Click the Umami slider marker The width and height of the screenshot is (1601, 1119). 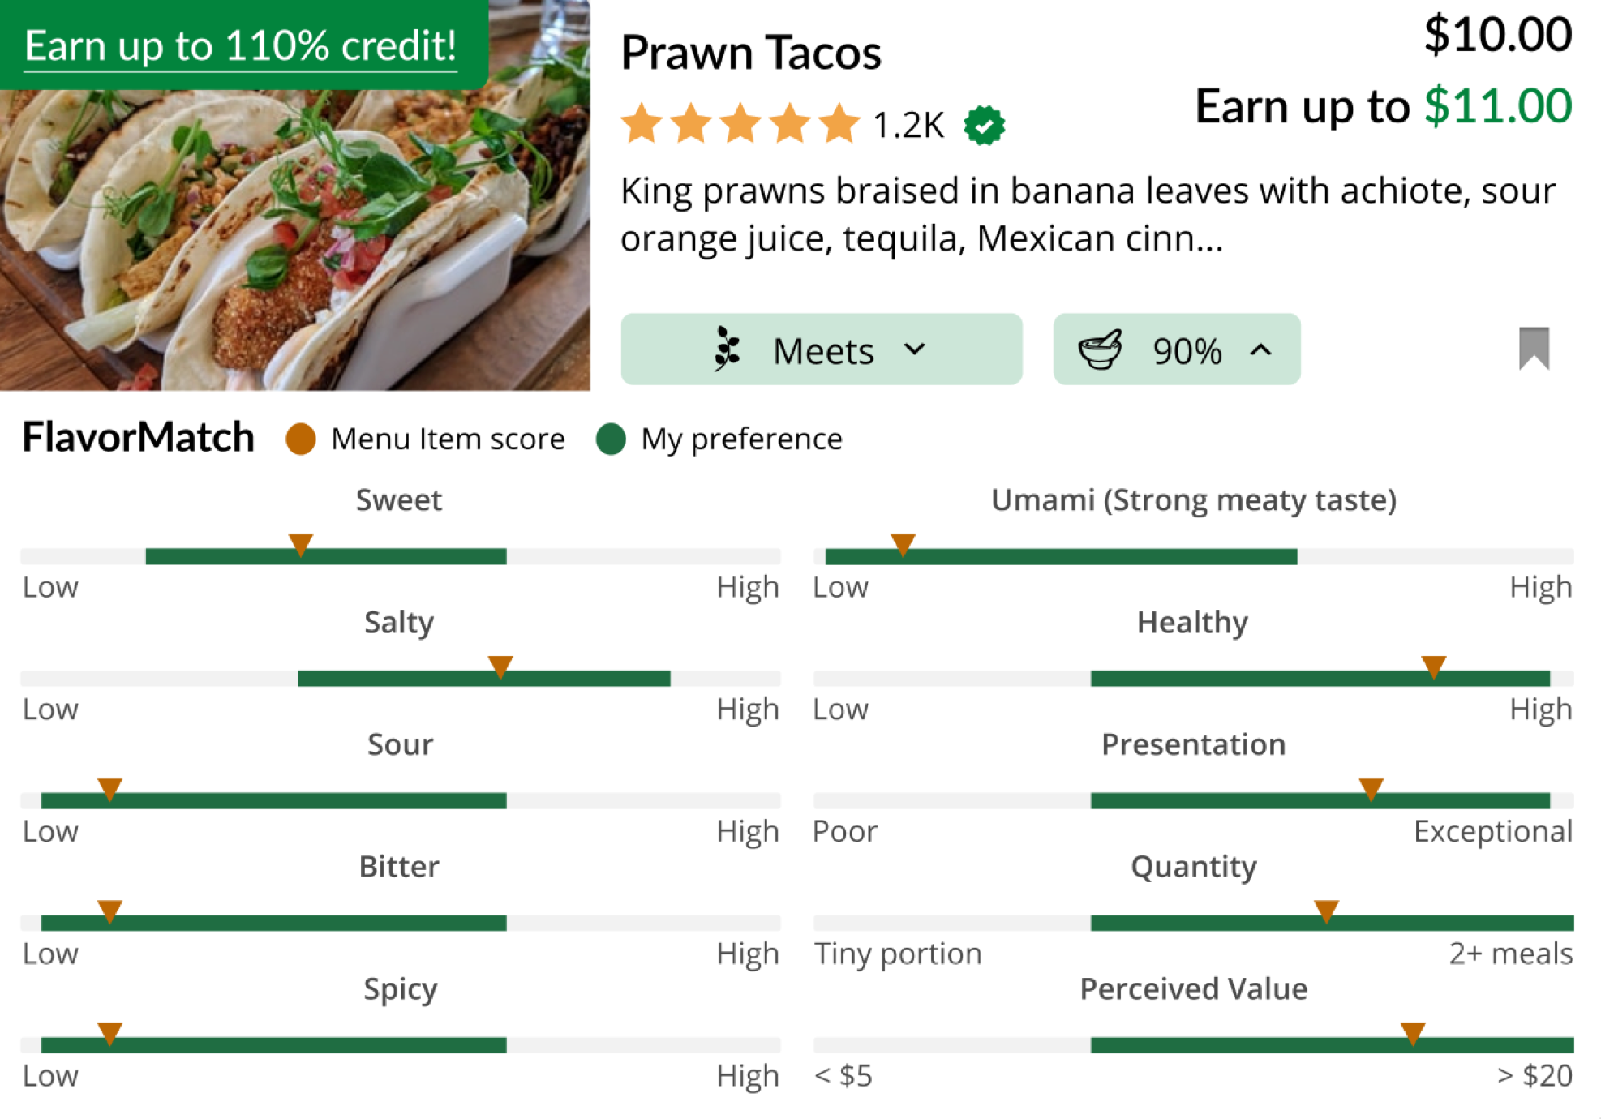click(903, 544)
